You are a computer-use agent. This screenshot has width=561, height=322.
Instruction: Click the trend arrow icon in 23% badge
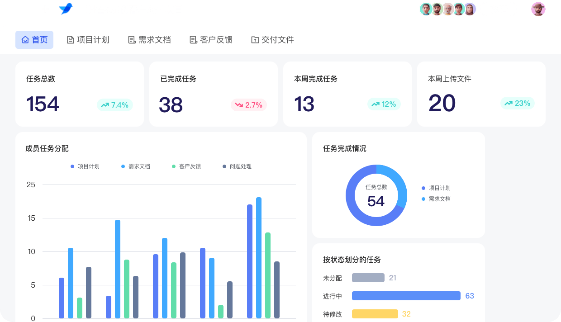pos(509,103)
